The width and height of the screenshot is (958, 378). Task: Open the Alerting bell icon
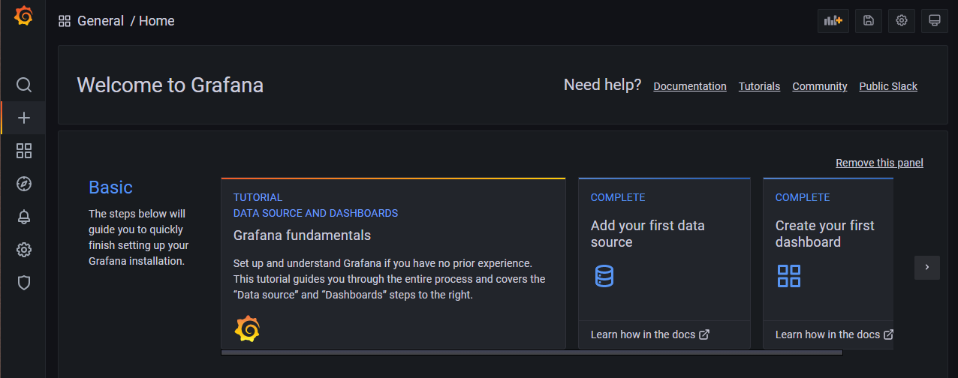(x=24, y=217)
